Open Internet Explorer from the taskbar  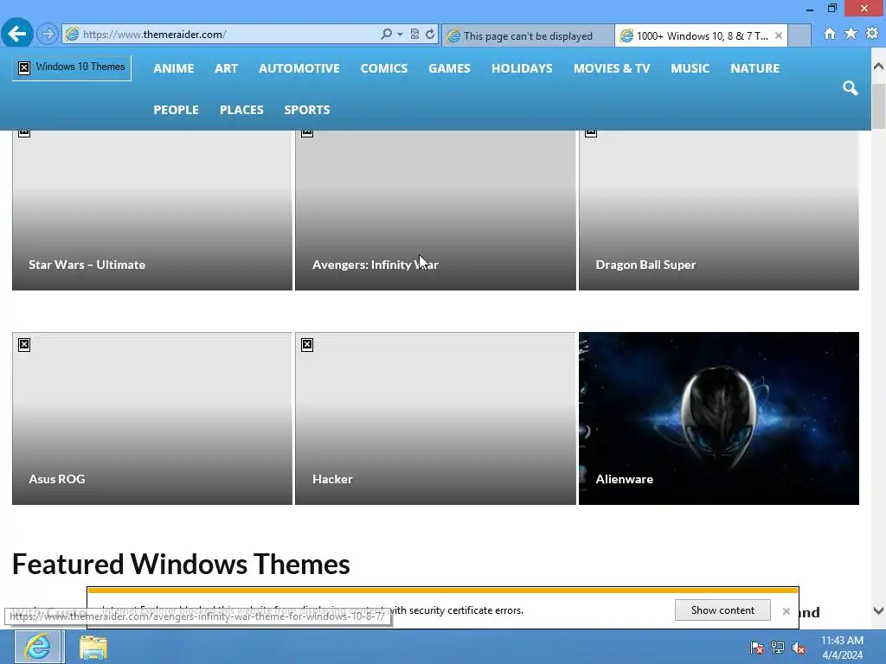click(x=38, y=647)
